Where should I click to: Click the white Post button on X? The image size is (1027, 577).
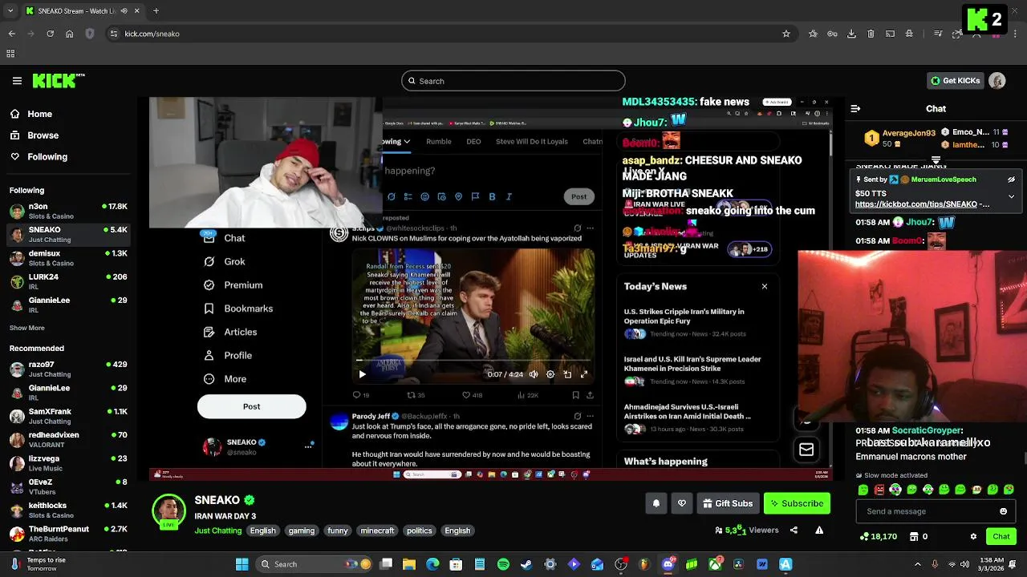(251, 406)
